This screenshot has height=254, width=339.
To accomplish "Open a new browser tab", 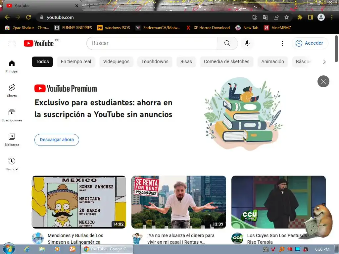I will point(89,6).
